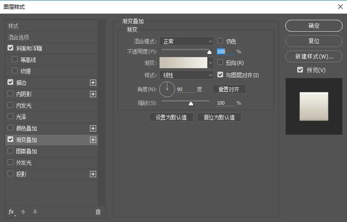Open the 斜面和浮雕 settings row
The width and height of the screenshot is (347, 222).
coord(52,49)
